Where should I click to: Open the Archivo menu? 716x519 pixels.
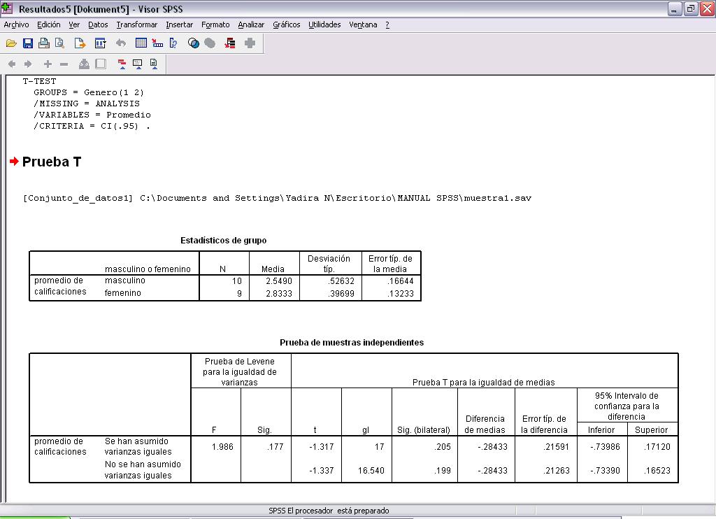(17, 24)
